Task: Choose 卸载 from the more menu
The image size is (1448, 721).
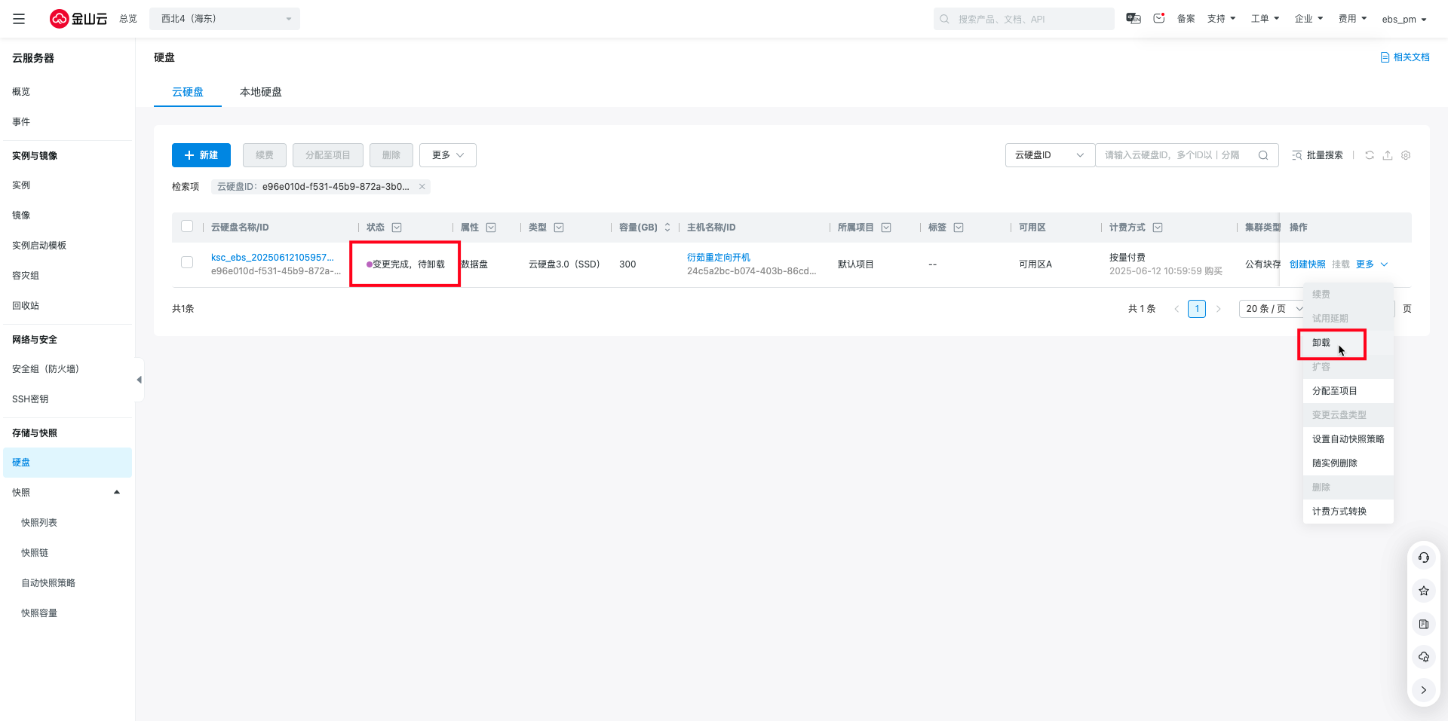Action: (x=1322, y=343)
